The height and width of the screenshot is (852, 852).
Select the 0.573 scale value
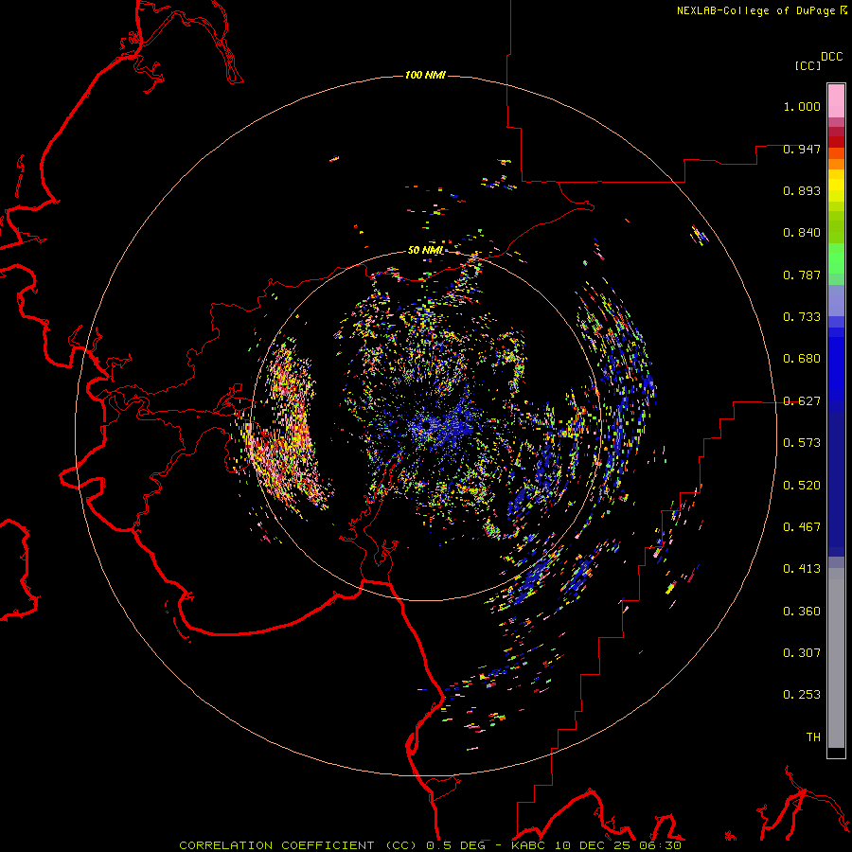(802, 443)
